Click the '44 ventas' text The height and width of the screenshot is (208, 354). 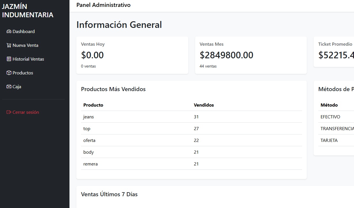click(x=208, y=66)
